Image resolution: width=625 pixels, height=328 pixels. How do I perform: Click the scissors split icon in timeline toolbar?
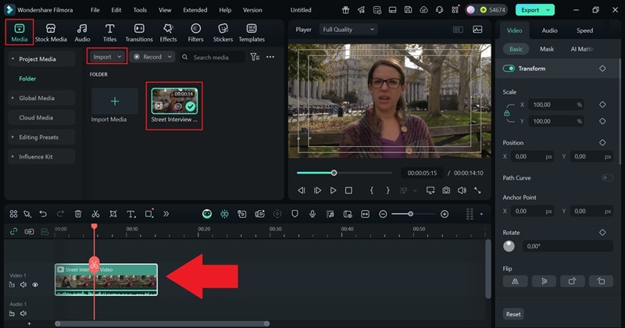coord(95,214)
